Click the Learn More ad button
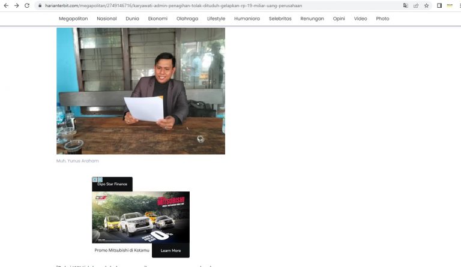 pyautogui.click(x=171, y=251)
